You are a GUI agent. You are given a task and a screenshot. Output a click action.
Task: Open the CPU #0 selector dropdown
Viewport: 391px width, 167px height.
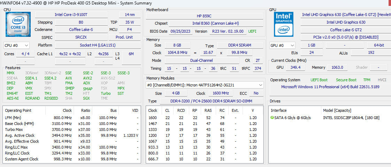[x=17, y=45]
